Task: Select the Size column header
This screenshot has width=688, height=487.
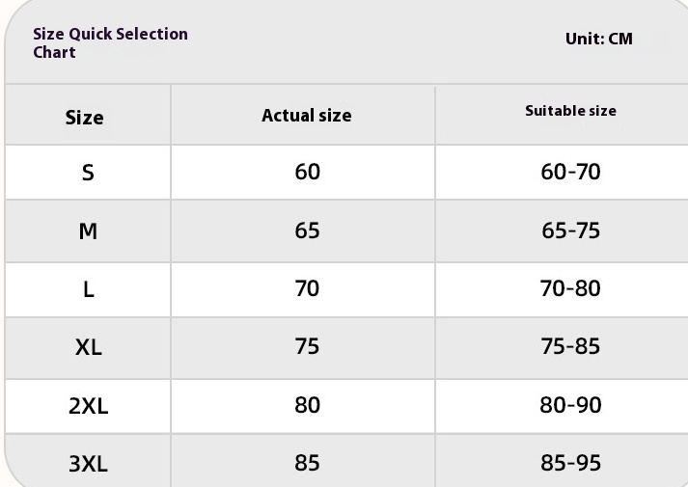Action: [84, 118]
